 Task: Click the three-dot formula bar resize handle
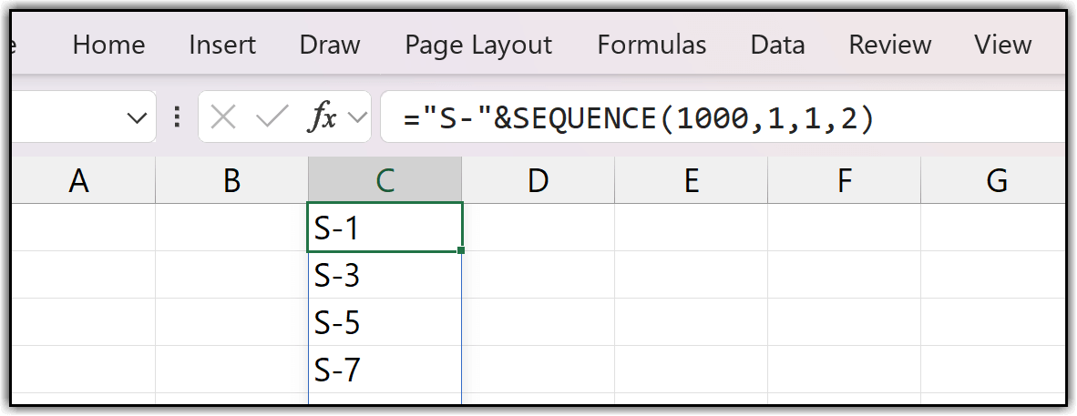(x=178, y=117)
